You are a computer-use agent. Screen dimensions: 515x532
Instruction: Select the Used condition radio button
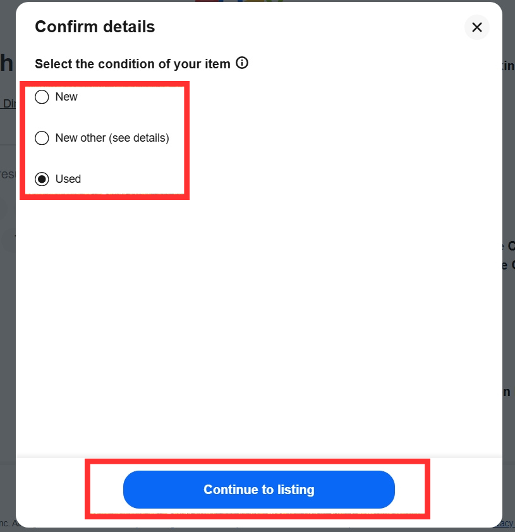42,179
